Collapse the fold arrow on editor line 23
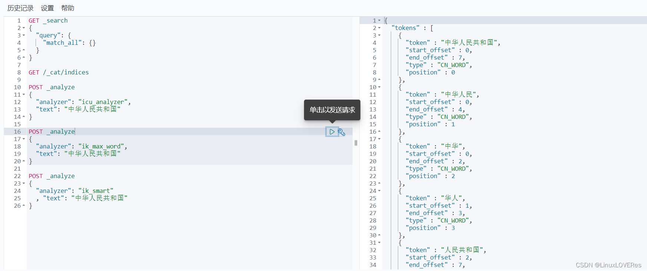The width and height of the screenshot is (647, 271). pyautogui.click(x=24, y=184)
